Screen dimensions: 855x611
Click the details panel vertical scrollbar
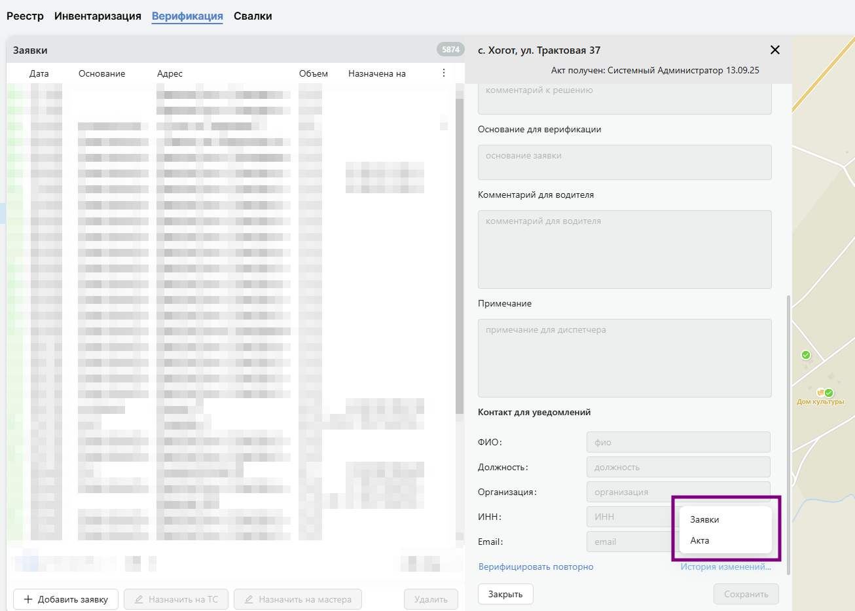click(x=788, y=432)
